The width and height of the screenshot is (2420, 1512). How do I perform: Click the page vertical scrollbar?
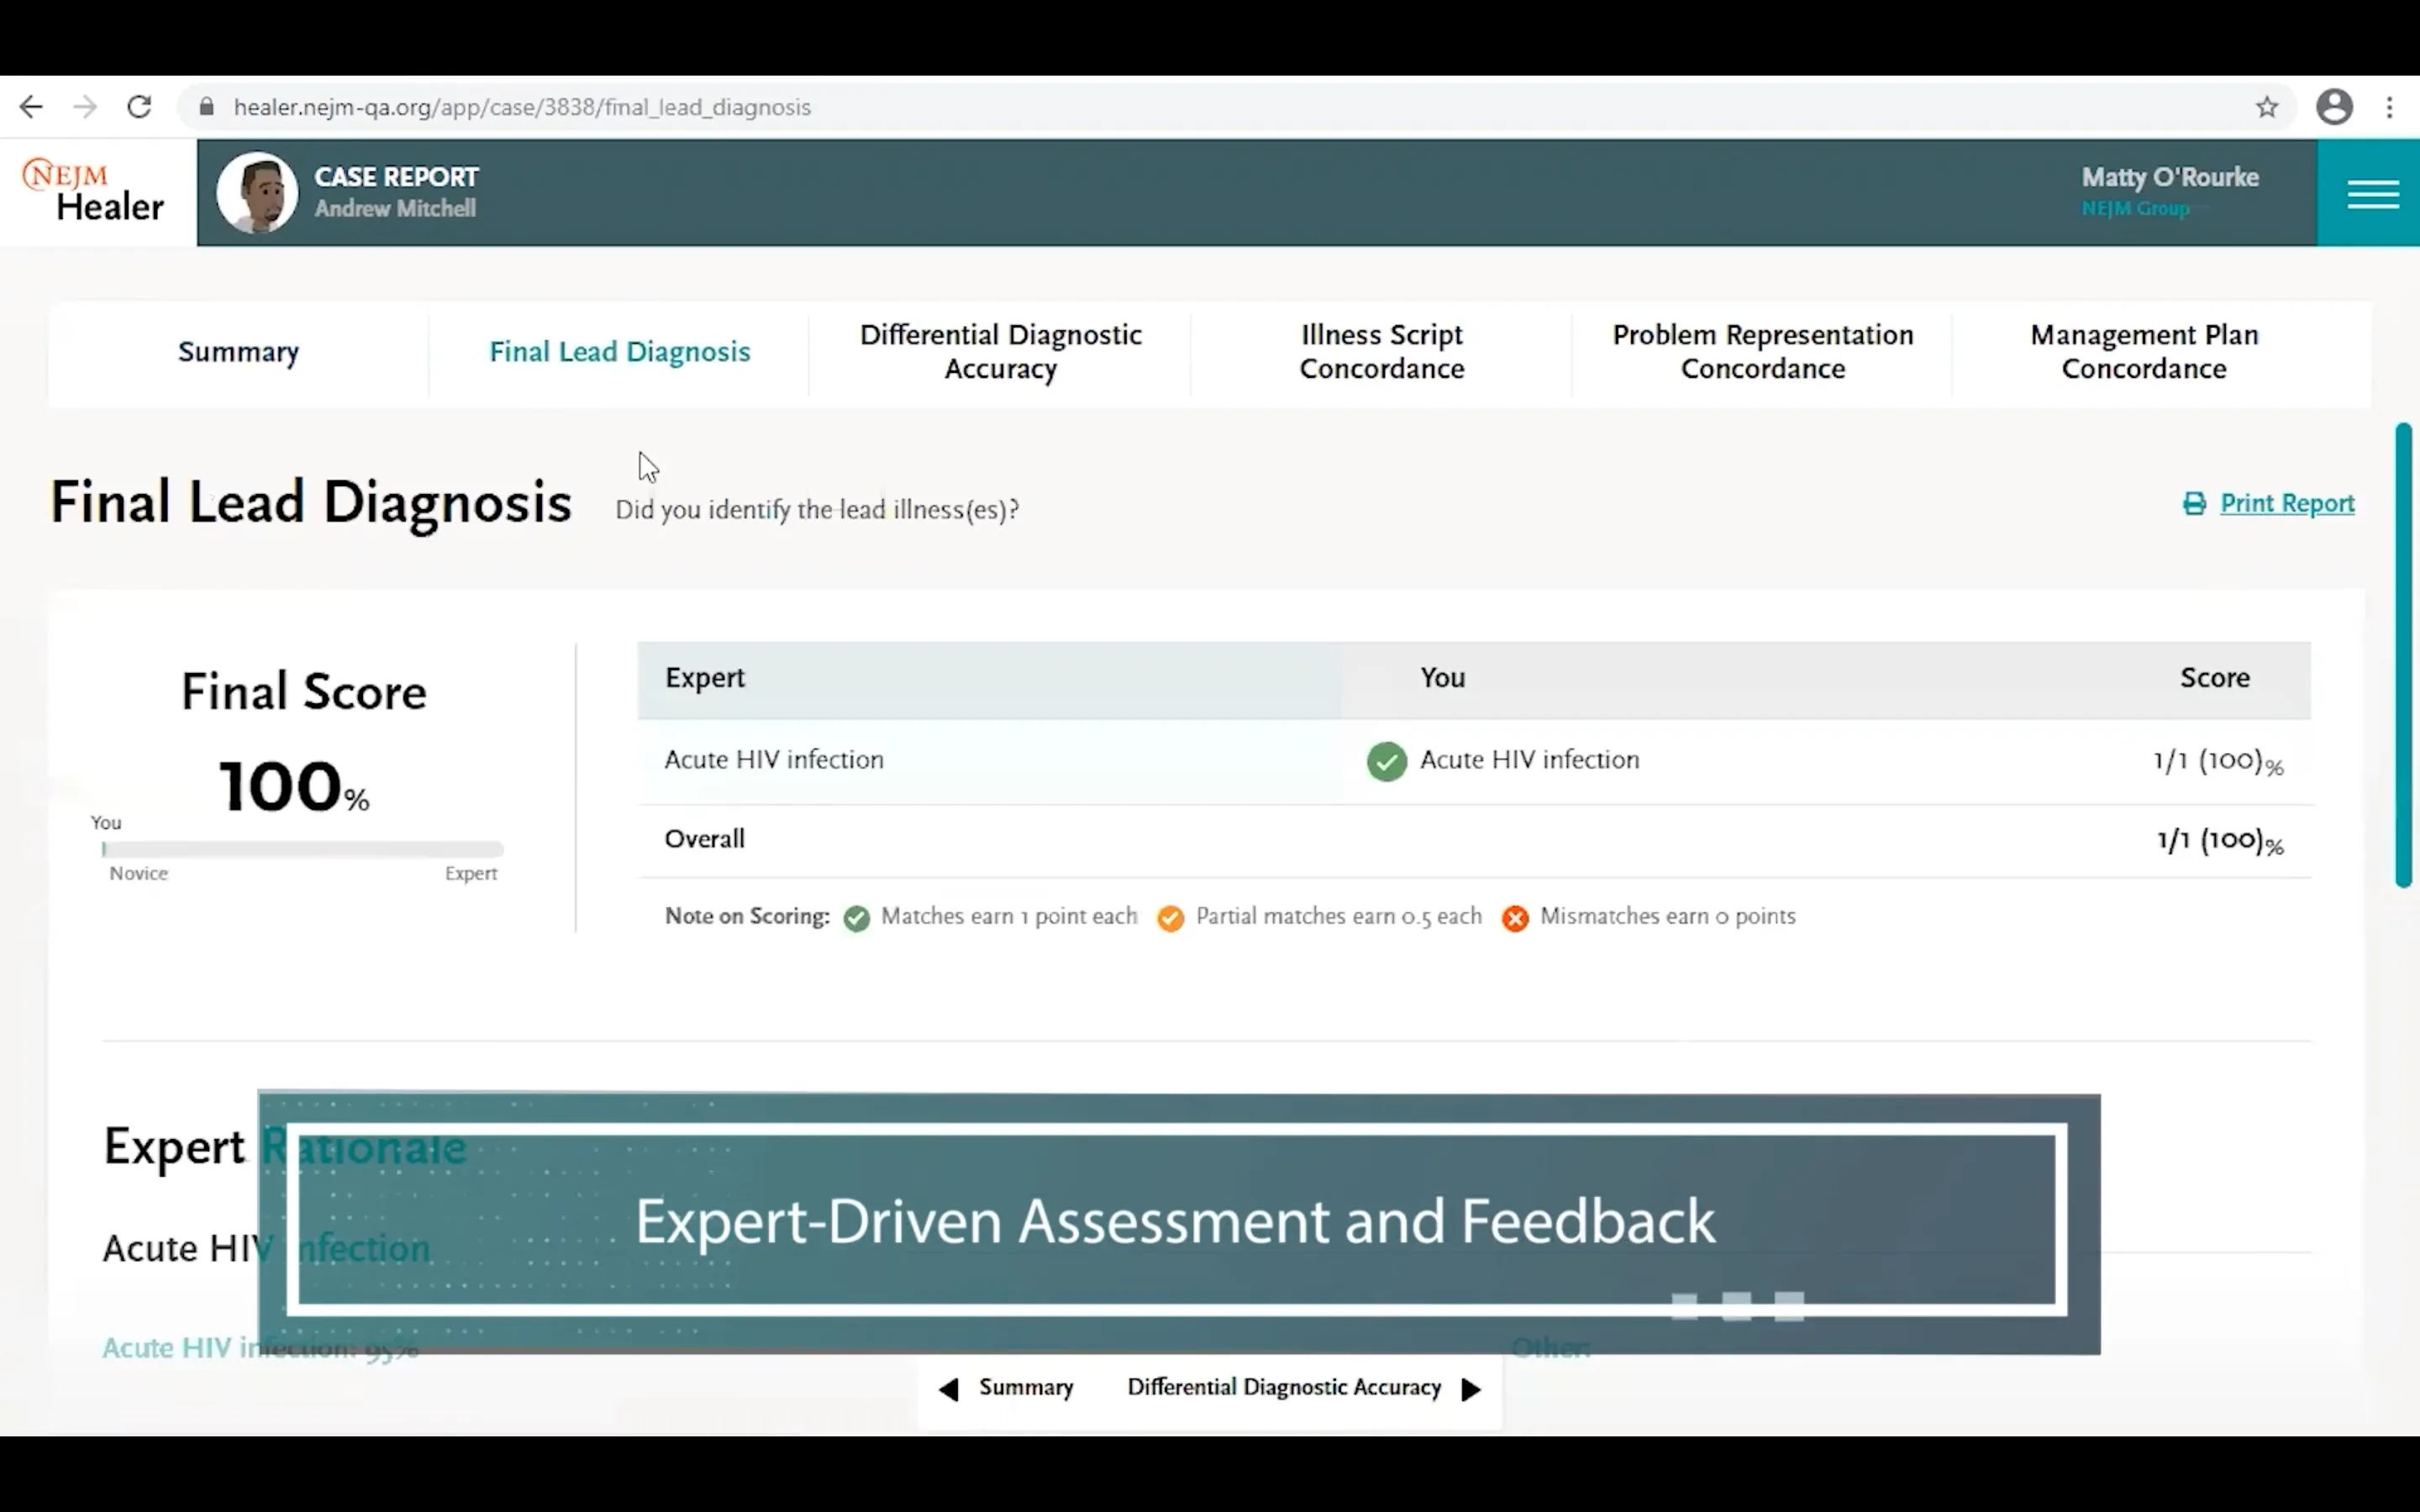(2403, 655)
